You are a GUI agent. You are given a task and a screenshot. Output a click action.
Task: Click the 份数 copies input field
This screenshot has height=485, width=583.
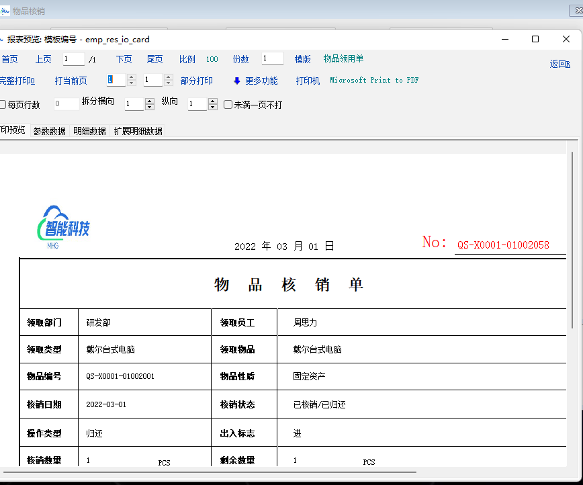(272, 59)
